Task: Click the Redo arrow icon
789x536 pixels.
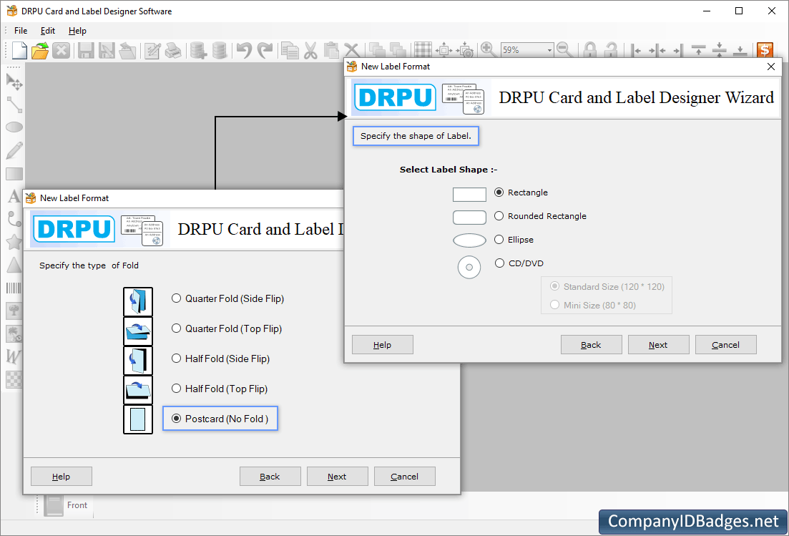Action: [265, 50]
